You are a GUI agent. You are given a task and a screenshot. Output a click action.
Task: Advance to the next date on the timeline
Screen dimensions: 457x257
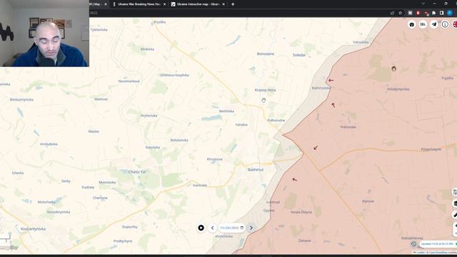tap(251, 228)
